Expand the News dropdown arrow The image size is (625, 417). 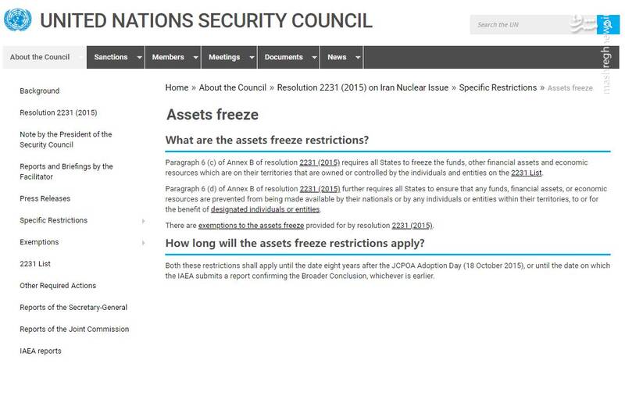pyautogui.click(x=358, y=57)
